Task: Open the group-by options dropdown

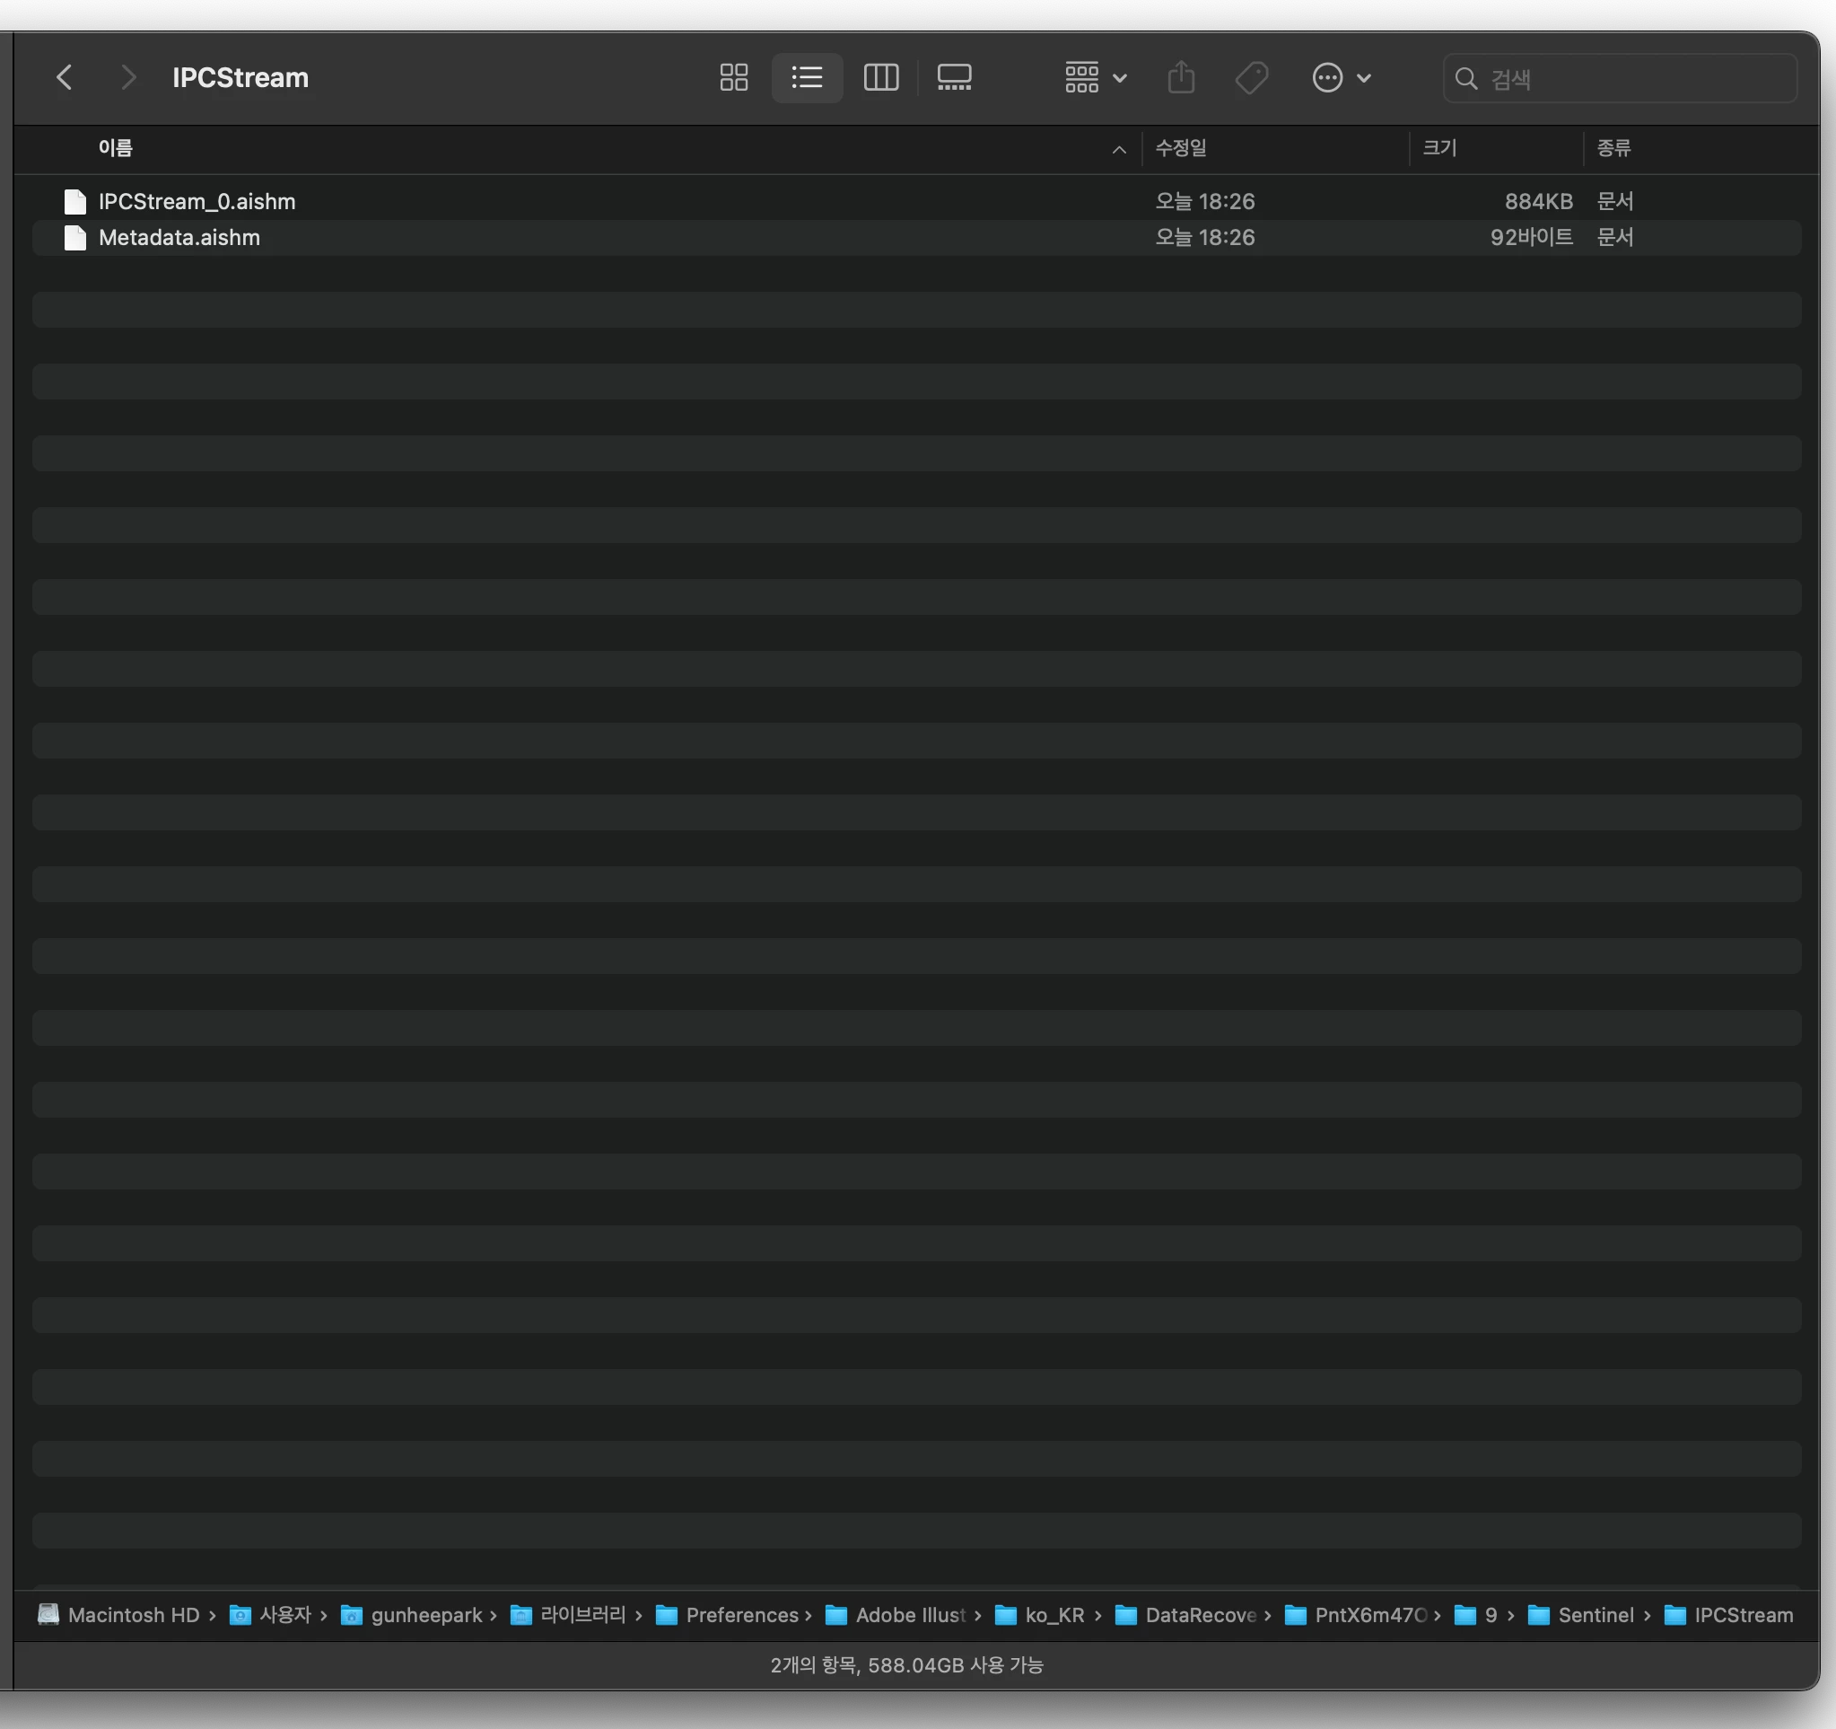Action: click(1095, 77)
